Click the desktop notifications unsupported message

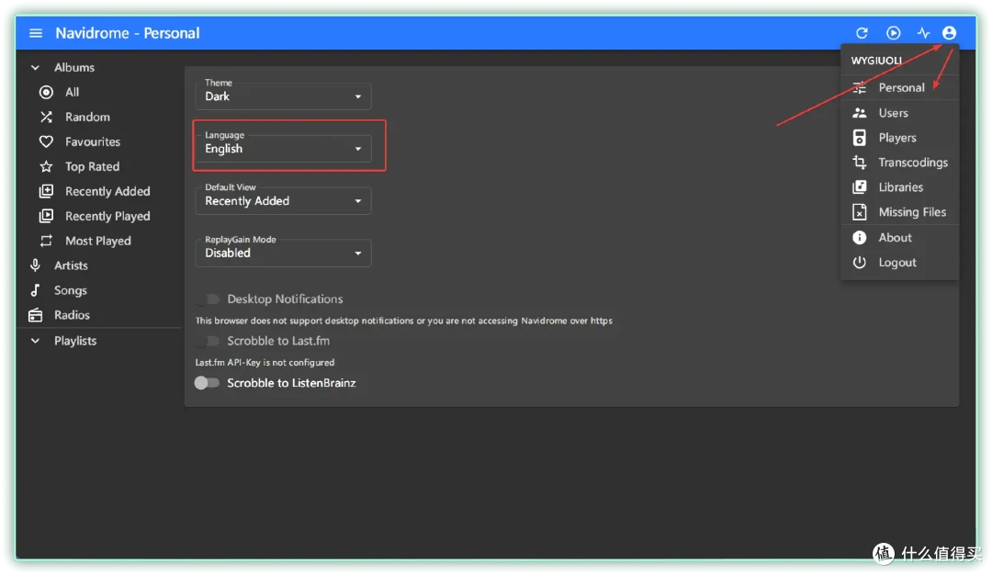pos(403,321)
